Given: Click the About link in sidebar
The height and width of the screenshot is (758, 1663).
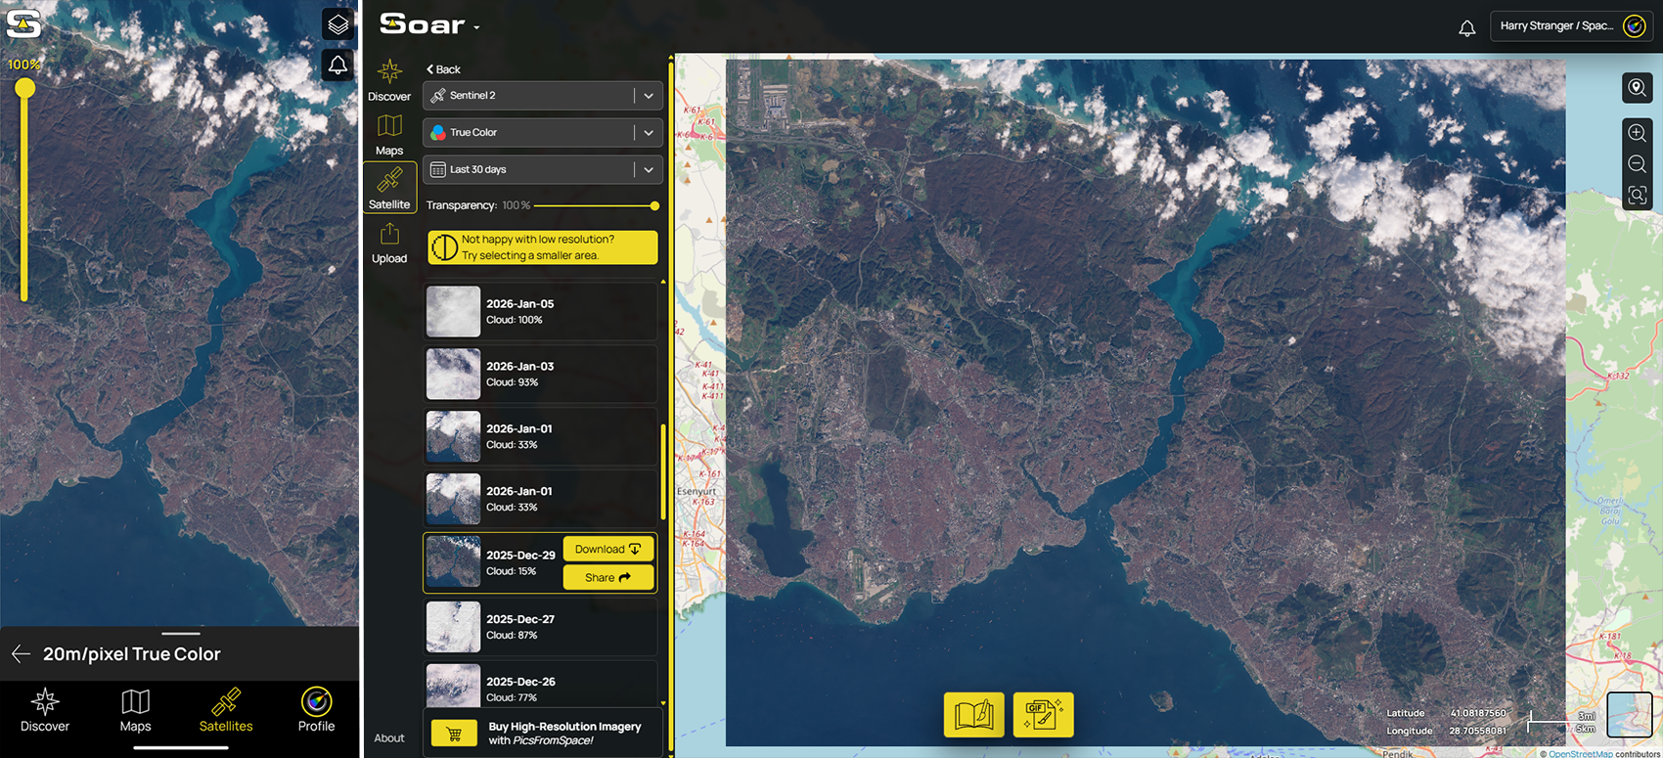Looking at the screenshot, I should [389, 738].
